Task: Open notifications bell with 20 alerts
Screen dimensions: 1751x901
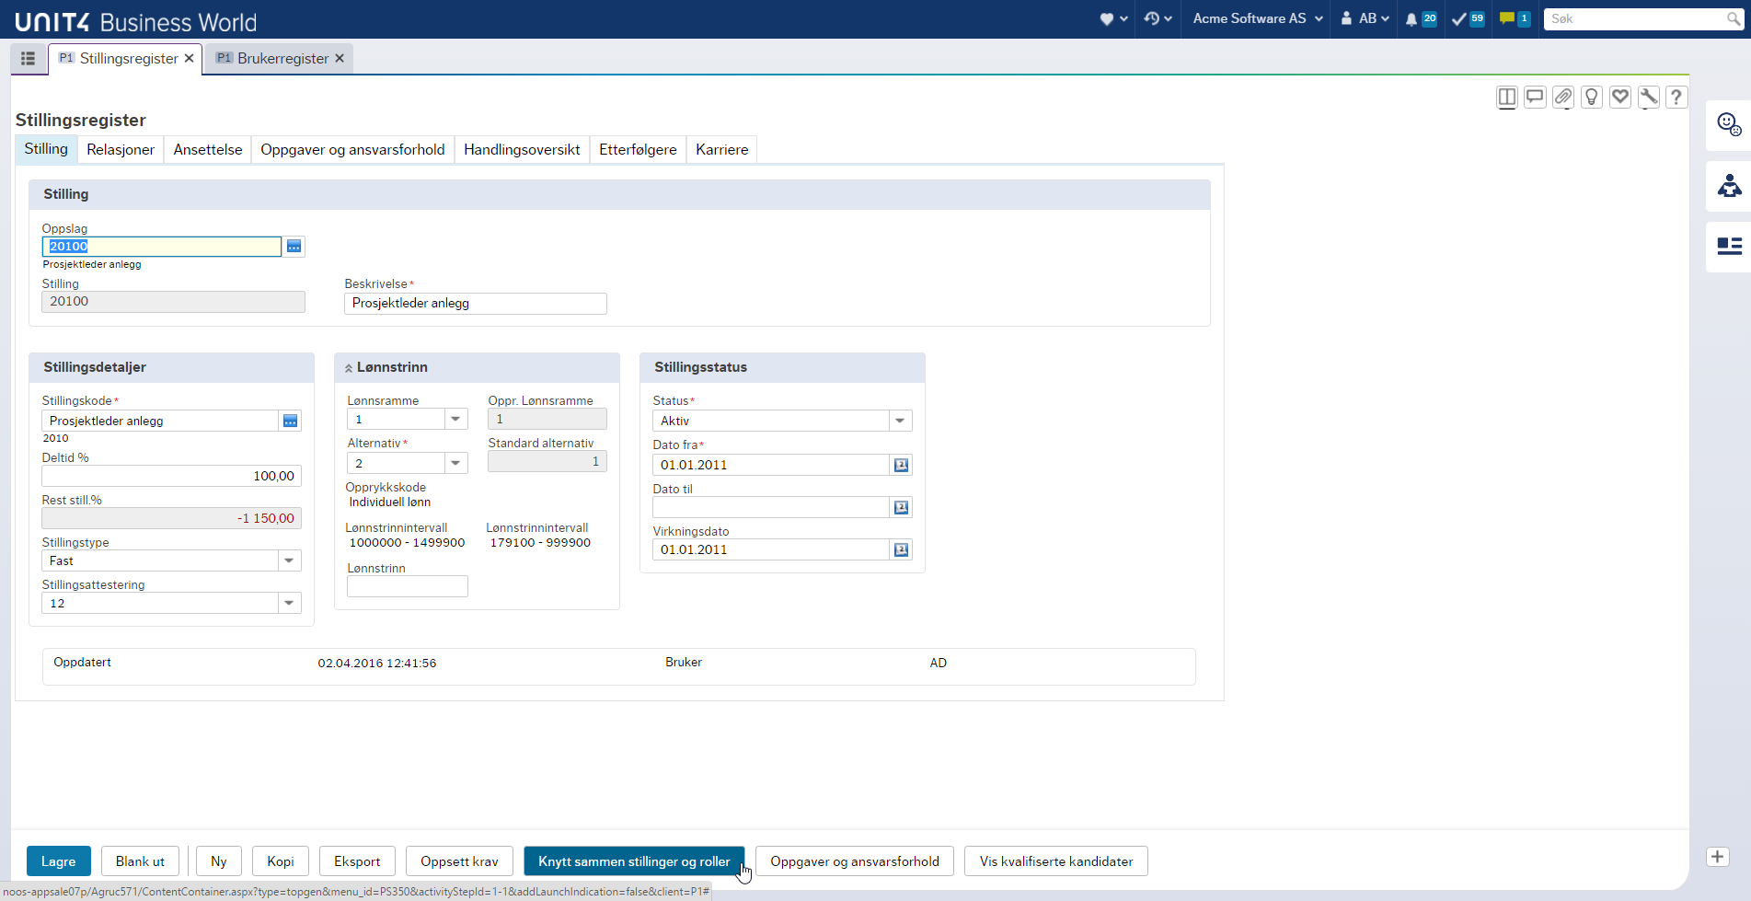Action: click(x=1421, y=18)
